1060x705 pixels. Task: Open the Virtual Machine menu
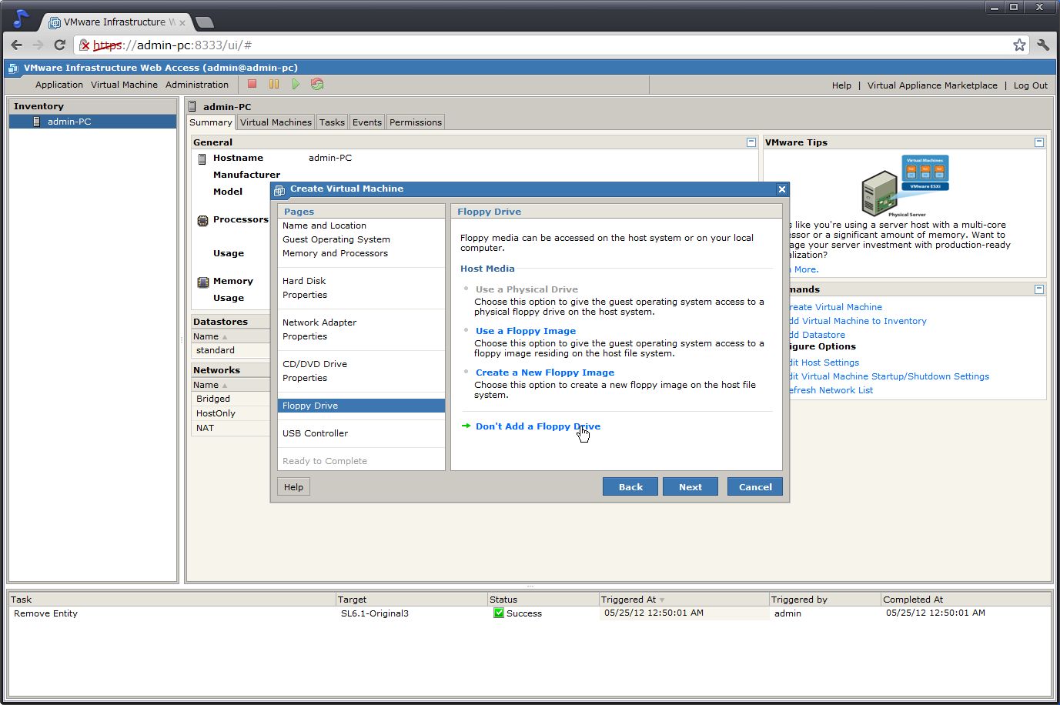pos(124,85)
